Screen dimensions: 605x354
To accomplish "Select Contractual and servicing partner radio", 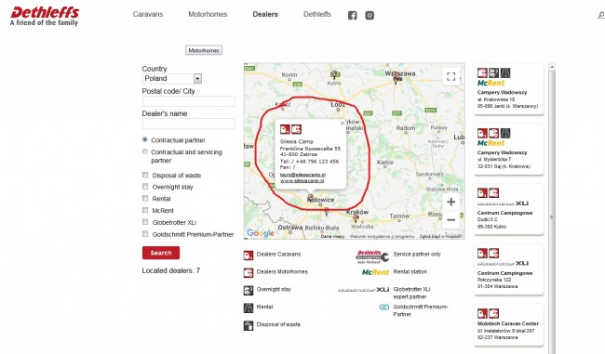I will pos(145,151).
